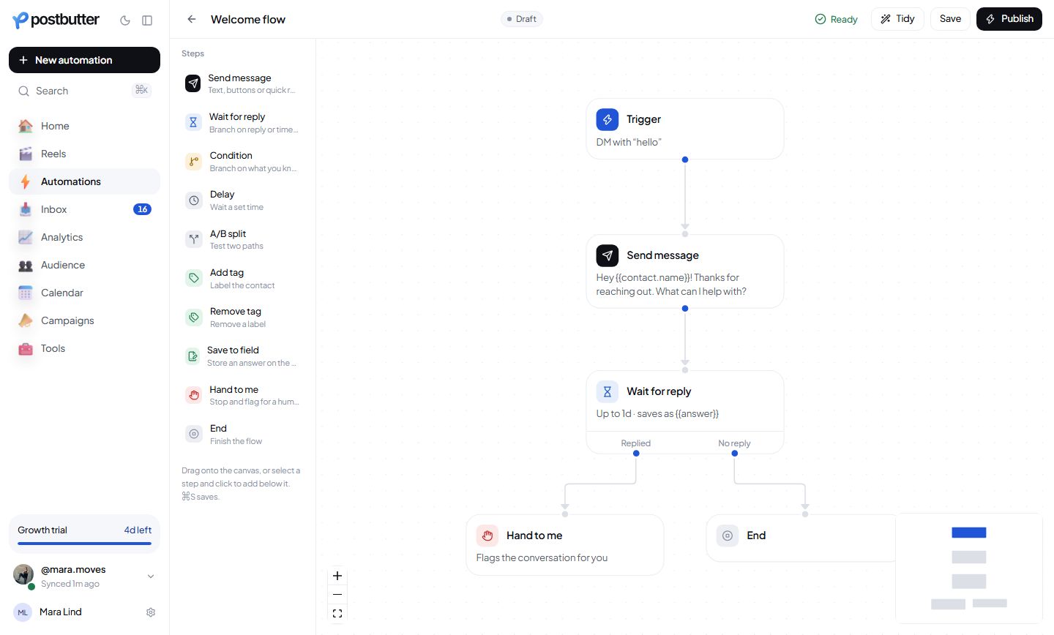Click the Publish button
This screenshot has width=1054, height=635.
1009,19
